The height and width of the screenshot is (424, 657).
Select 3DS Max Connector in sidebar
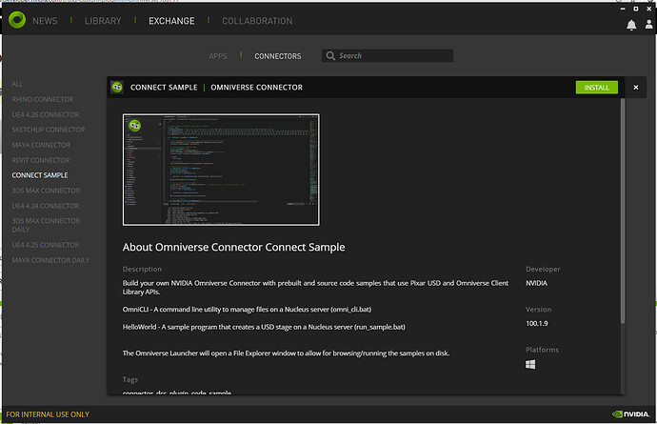pyautogui.click(x=46, y=191)
